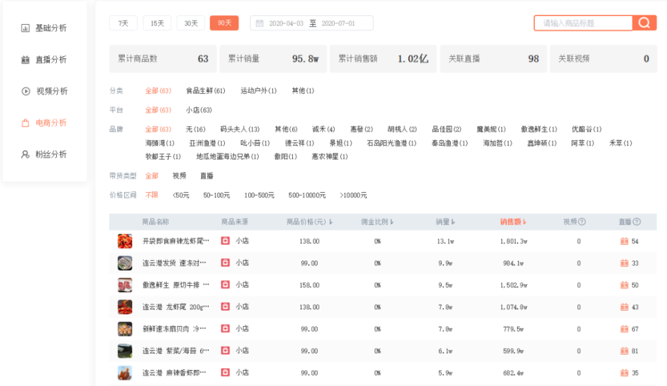This screenshot has height=386, width=667.
Task: Select the 15天 time range
Action: coord(157,23)
